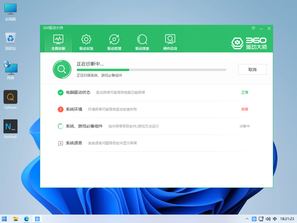Select the 系统、游戏必备组件 label
The height and width of the screenshot is (223, 297).
[84, 126]
